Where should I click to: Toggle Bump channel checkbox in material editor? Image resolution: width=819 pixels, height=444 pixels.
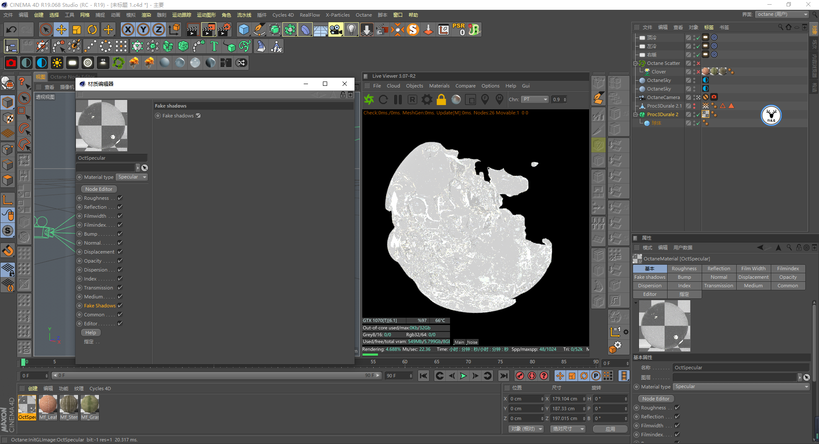[x=120, y=234]
